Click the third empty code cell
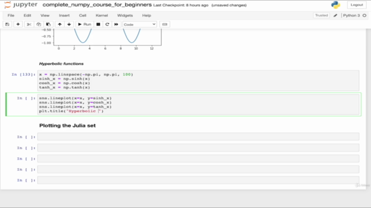The height and width of the screenshot is (208, 371). [x=198, y=159]
